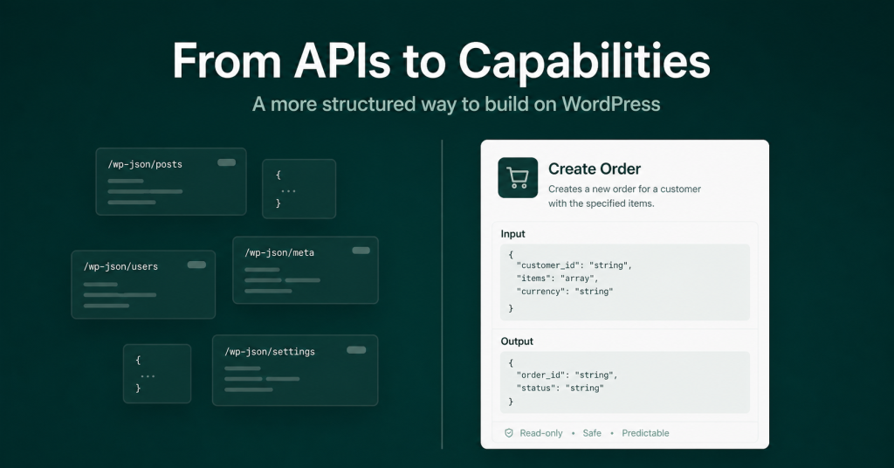894x468 pixels.
Task: Click the "status": "string" line
Action: pyautogui.click(x=560, y=389)
